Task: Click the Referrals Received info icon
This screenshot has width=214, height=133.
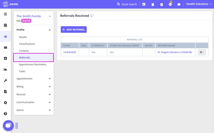Action: pos(92,16)
